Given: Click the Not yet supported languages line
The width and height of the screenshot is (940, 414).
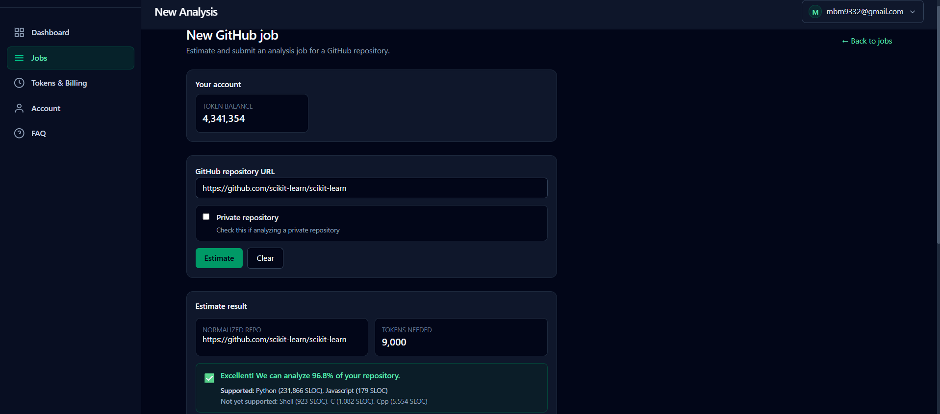Looking at the screenshot, I should coord(324,401).
